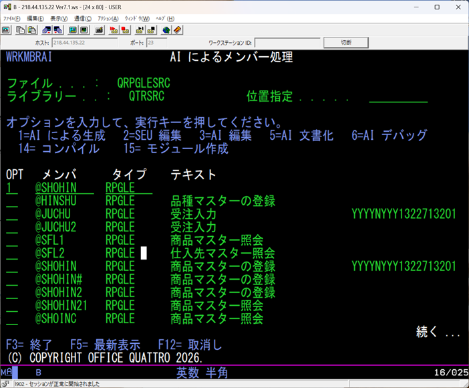Screen dimensions: 469x388
Task: Click the Receive File from Host icon
Action: tap(59, 30)
